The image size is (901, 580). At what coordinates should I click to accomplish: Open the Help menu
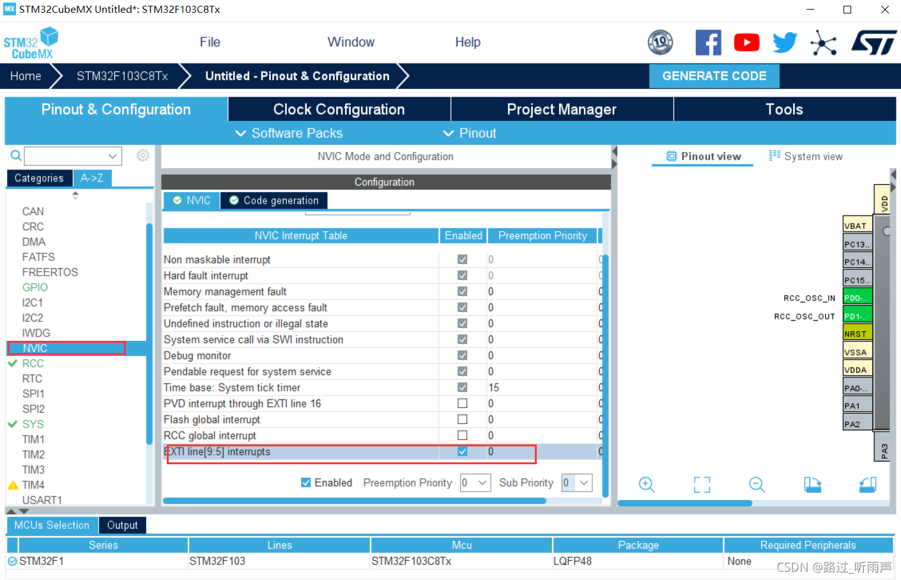click(468, 42)
